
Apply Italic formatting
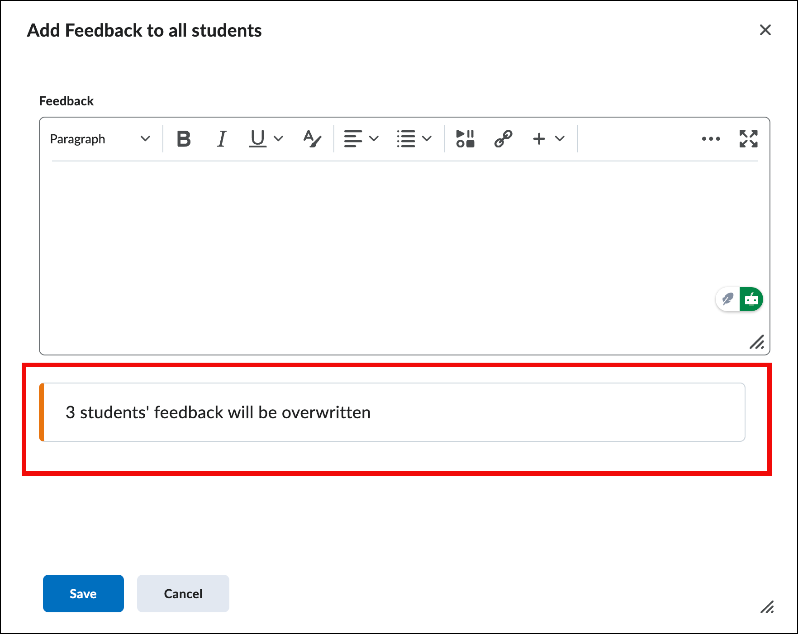[221, 139]
